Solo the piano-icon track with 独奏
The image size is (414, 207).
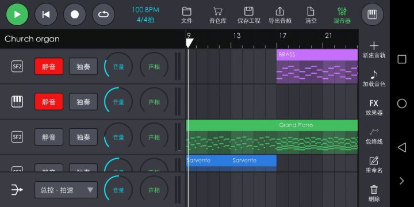[x=83, y=102]
